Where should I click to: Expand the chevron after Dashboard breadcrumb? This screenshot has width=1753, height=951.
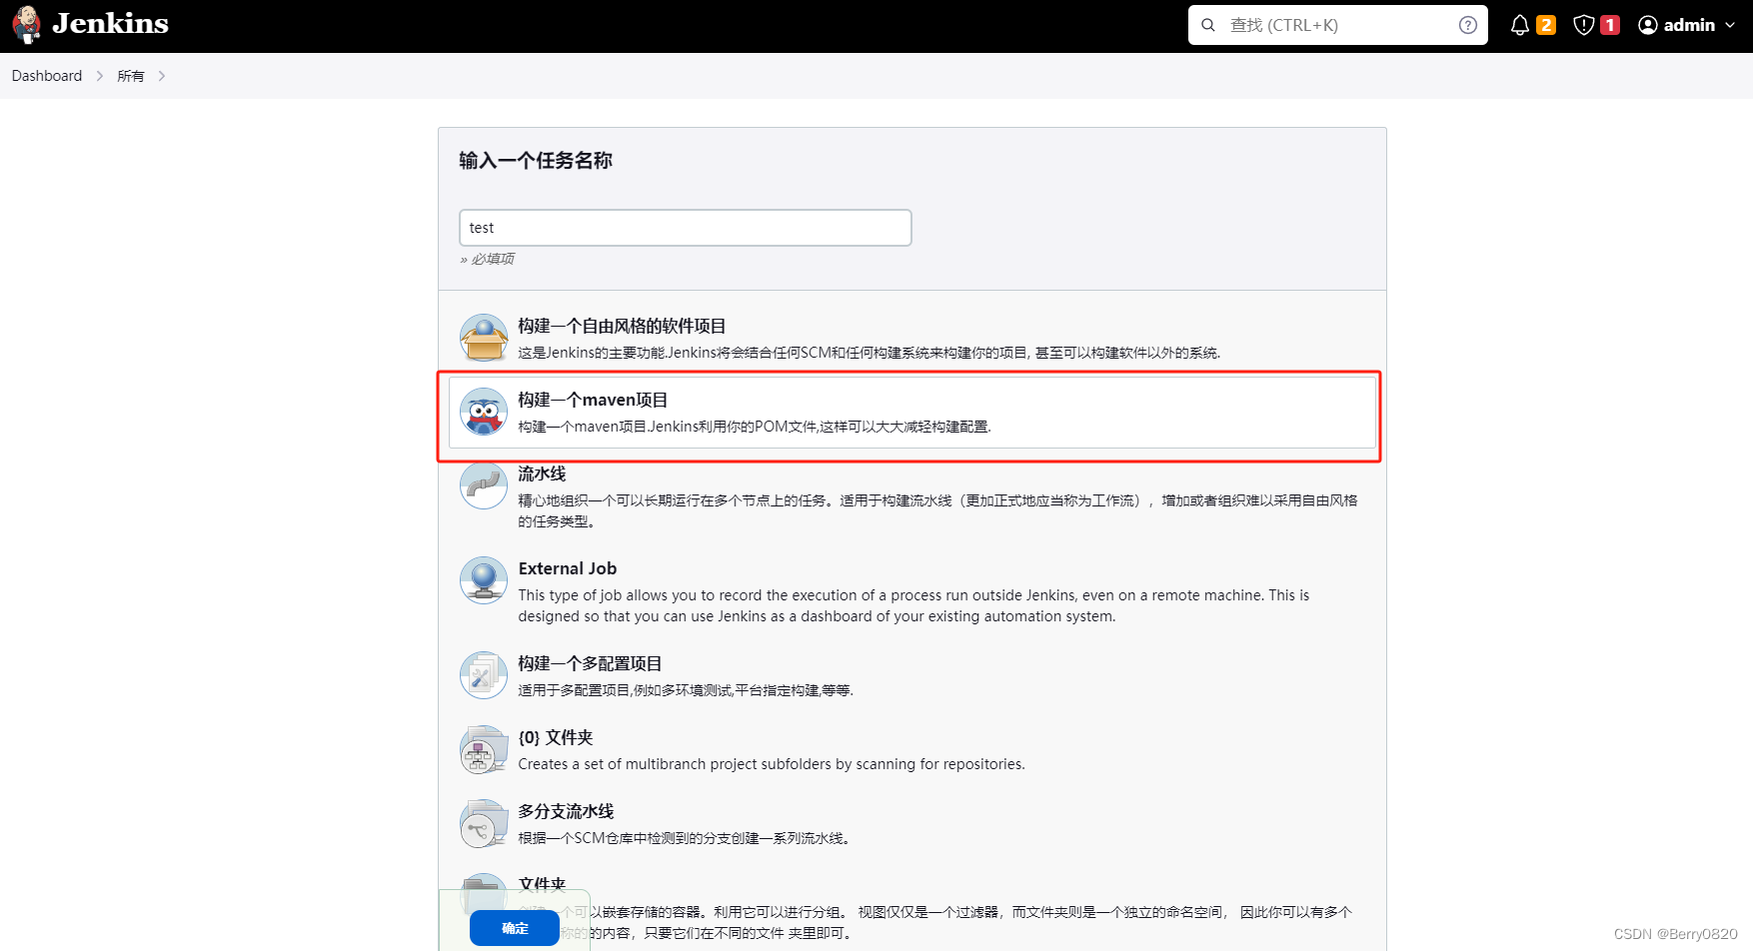tap(100, 76)
